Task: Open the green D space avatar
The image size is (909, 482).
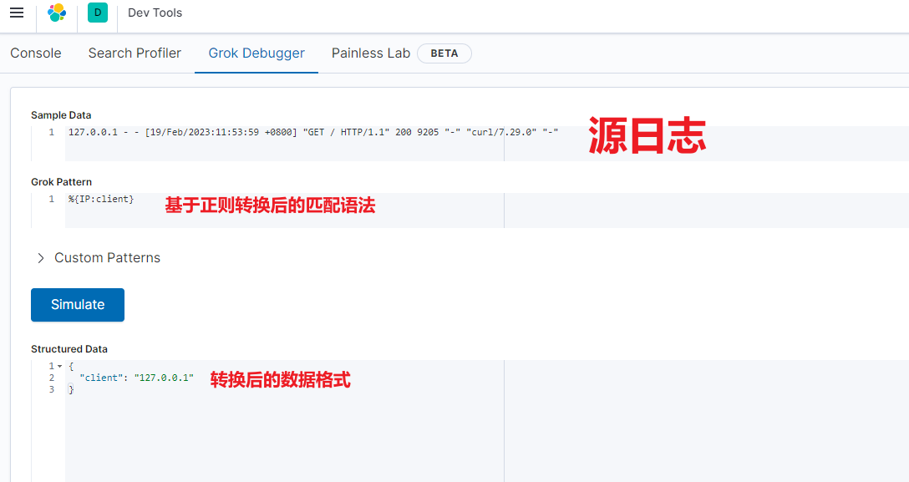Action: 98,13
